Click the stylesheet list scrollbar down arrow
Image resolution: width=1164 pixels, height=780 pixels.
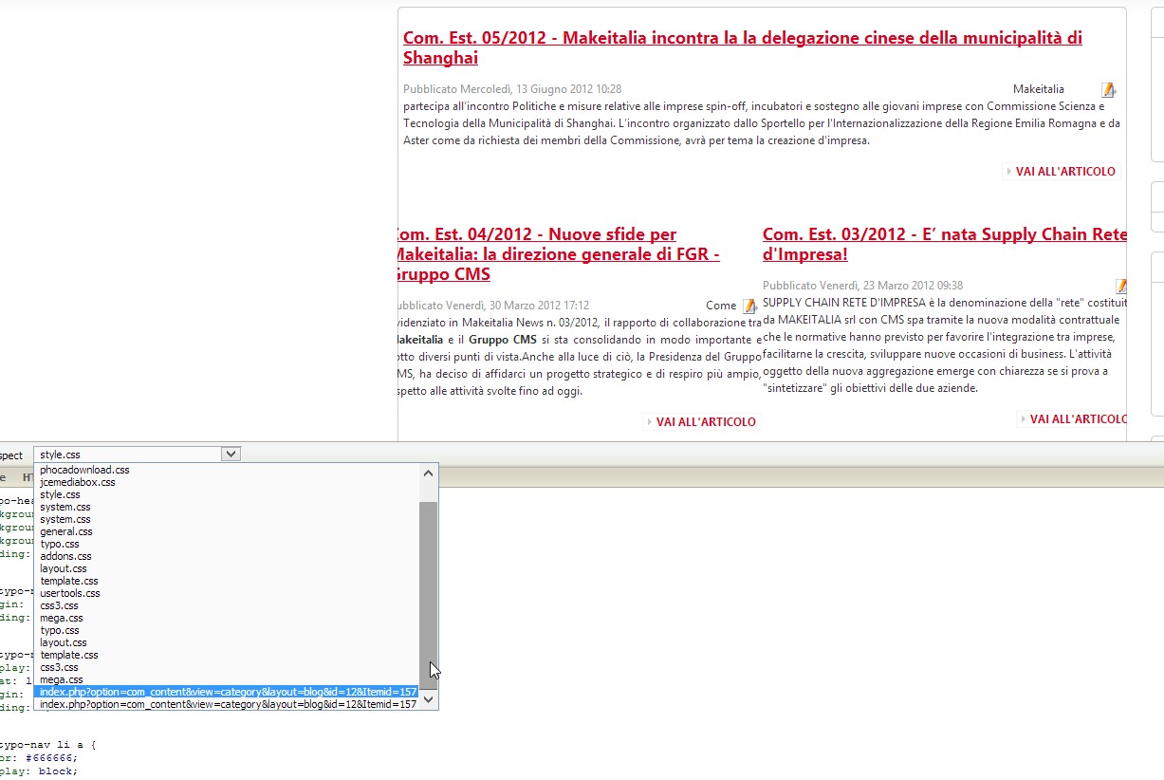[x=428, y=700]
